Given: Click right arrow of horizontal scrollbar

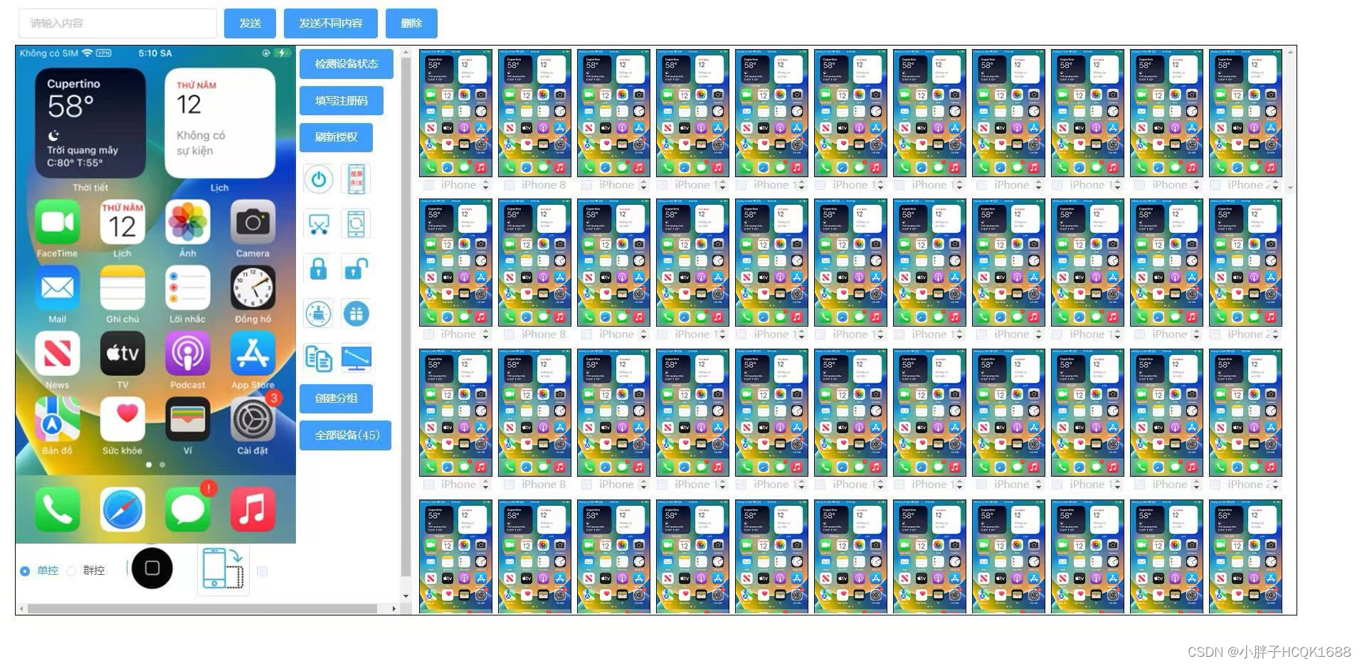Looking at the screenshot, I should [x=394, y=608].
